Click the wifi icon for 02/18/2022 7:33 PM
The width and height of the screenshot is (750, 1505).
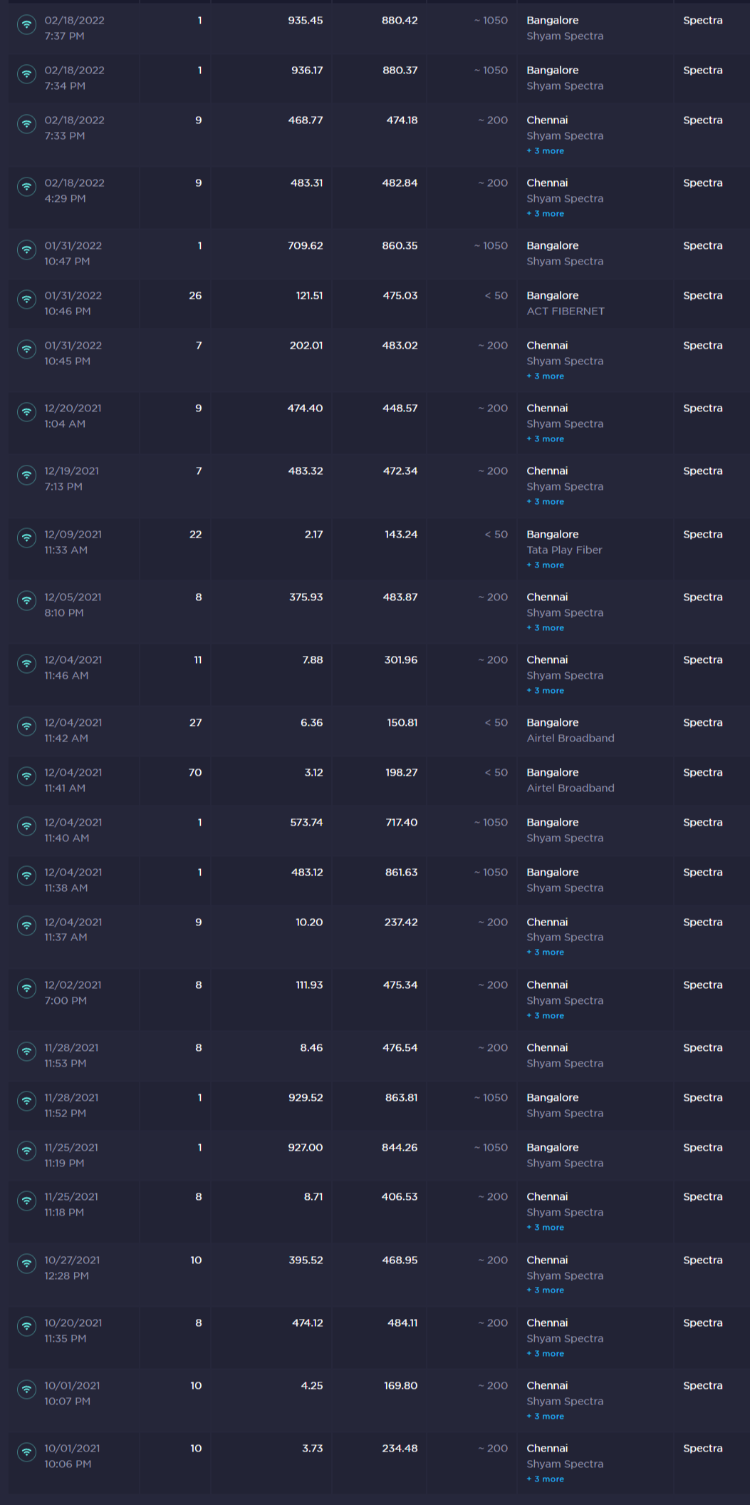27,124
